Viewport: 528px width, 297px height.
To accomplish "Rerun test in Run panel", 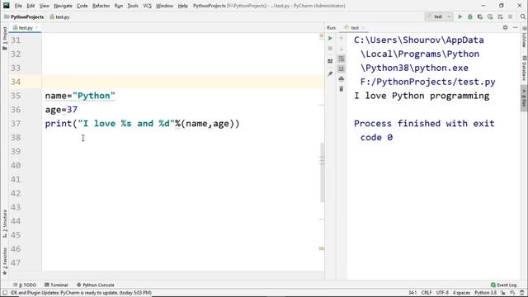I will tap(330, 39).
